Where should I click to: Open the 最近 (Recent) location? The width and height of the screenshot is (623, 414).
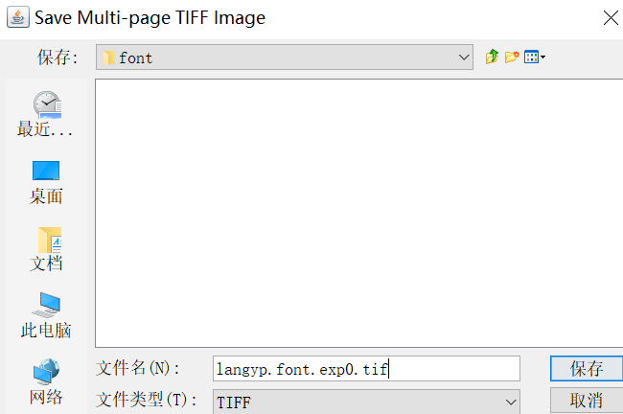[46, 114]
